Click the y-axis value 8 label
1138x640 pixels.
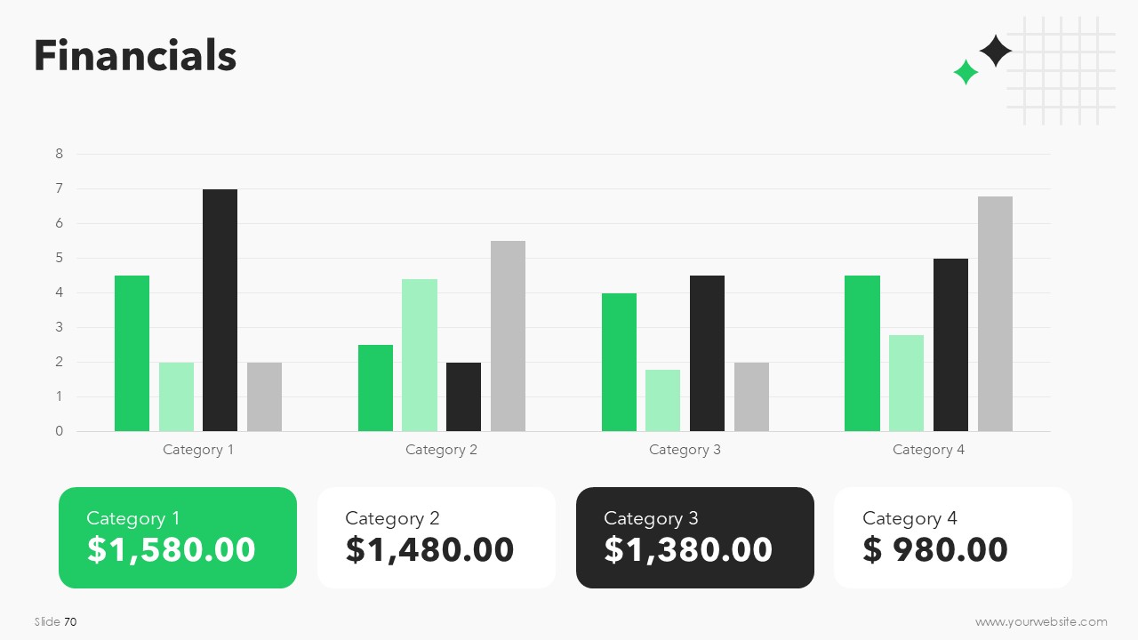(60, 154)
